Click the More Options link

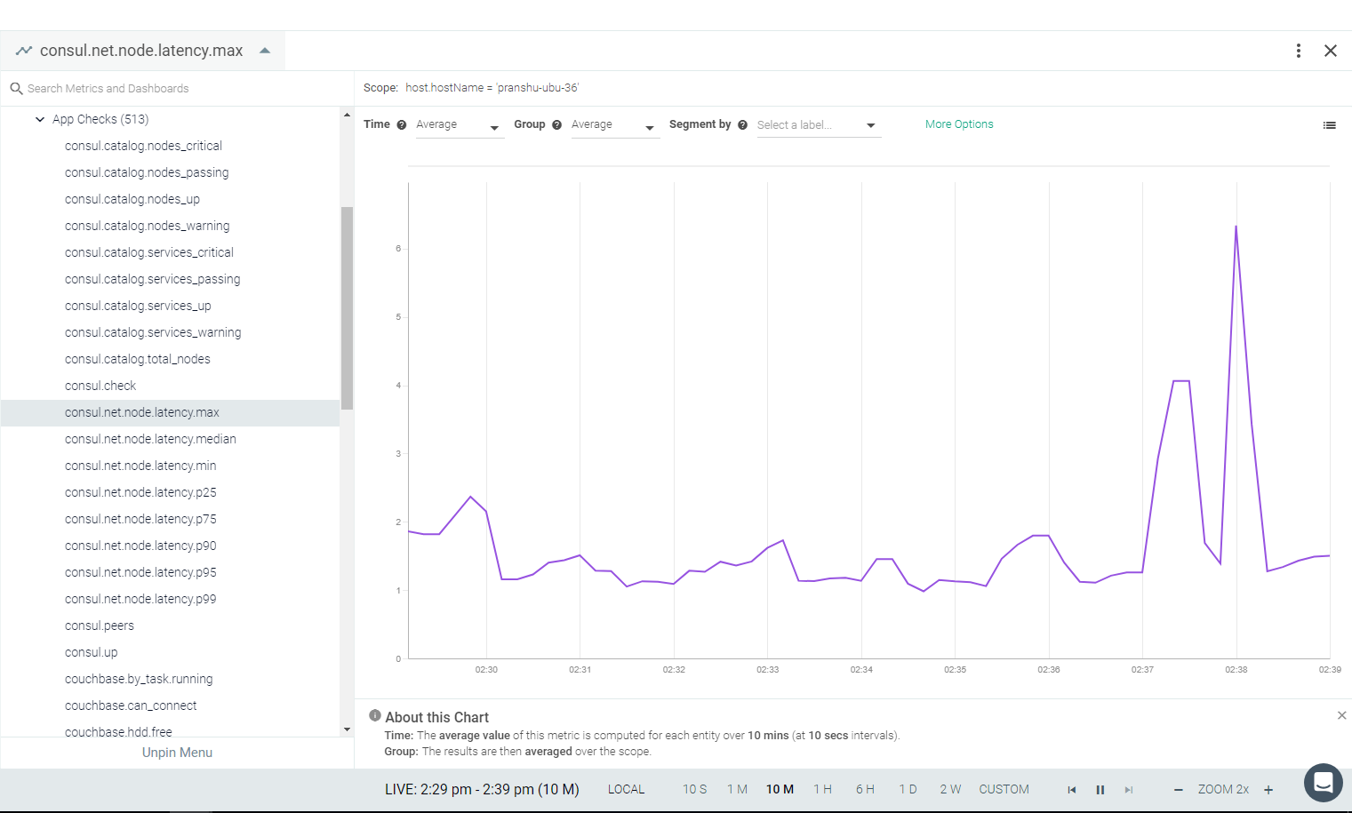pyautogui.click(x=959, y=124)
